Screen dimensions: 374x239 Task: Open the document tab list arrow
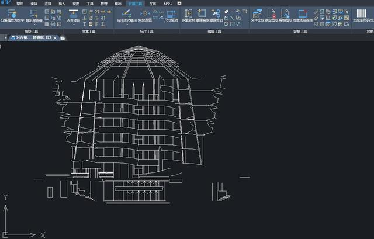(x=6, y=37)
